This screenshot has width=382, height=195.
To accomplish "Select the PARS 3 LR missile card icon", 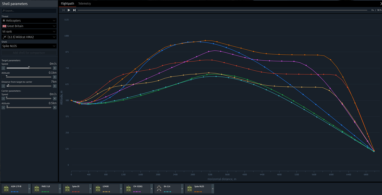I will pyautogui.click(x=37, y=188).
